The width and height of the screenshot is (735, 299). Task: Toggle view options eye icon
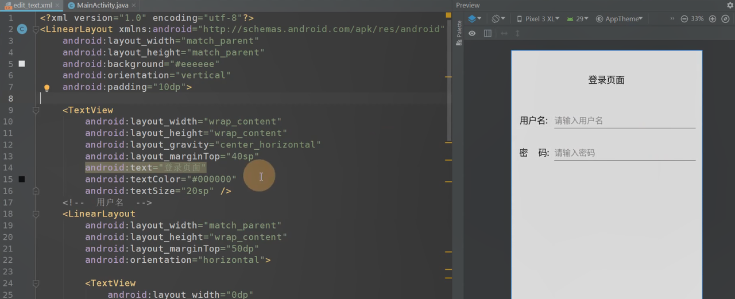tap(472, 33)
